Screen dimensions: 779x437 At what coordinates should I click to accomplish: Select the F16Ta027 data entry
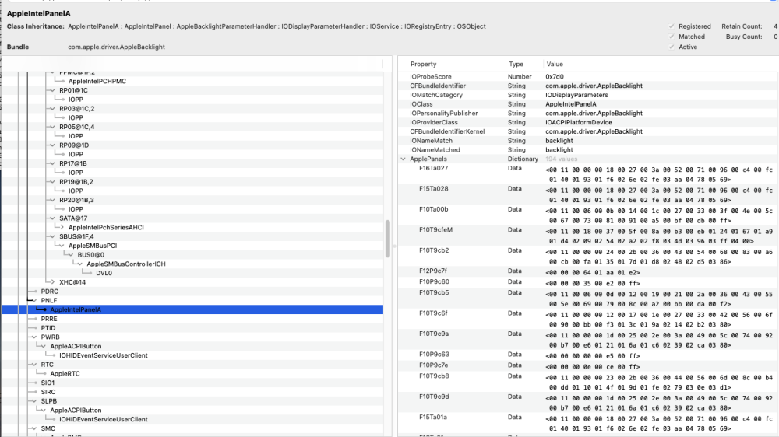click(587, 175)
